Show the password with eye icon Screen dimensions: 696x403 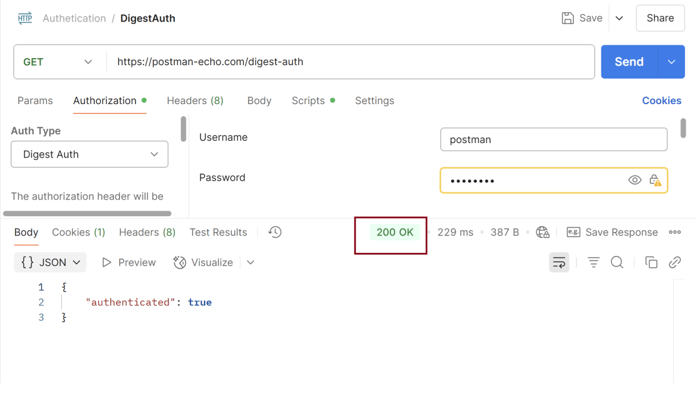634,180
